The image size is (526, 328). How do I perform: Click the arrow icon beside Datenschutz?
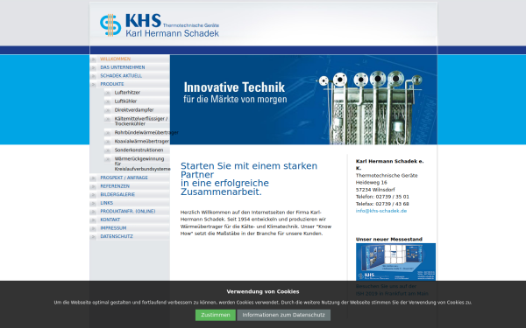coord(93,237)
